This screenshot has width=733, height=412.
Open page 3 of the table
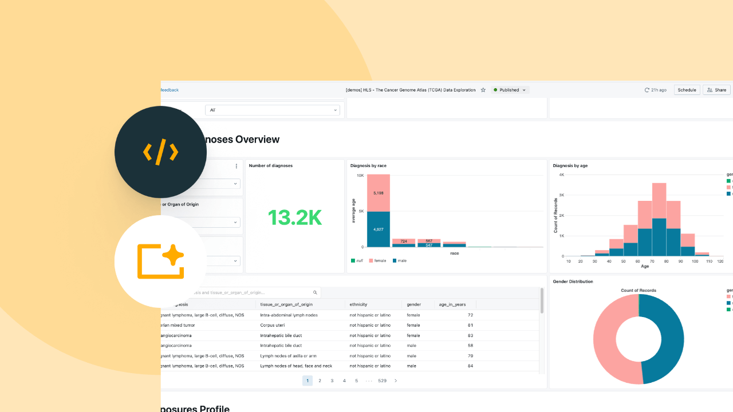[332, 381]
